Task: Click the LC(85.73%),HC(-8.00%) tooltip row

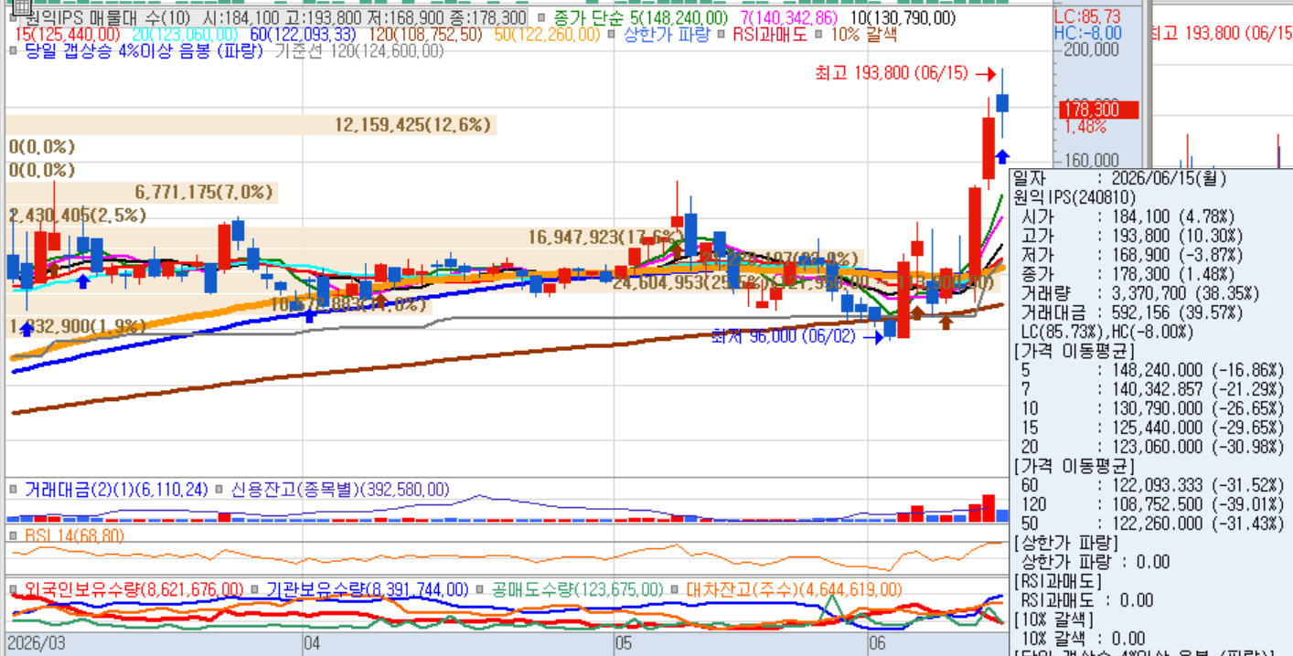Action: click(x=1109, y=332)
